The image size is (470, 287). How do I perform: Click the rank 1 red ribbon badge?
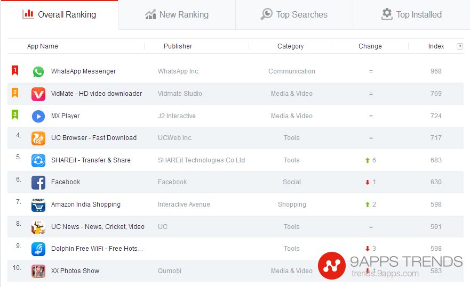pos(15,71)
